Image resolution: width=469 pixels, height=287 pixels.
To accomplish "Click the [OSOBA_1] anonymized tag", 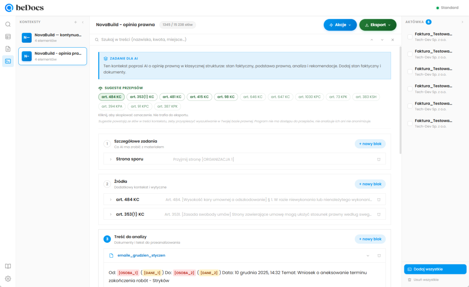I will click(129, 273).
